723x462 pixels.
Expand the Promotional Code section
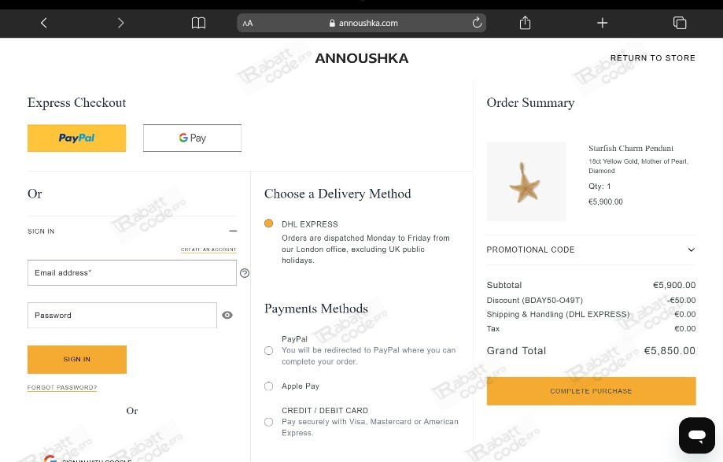coord(591,249)
